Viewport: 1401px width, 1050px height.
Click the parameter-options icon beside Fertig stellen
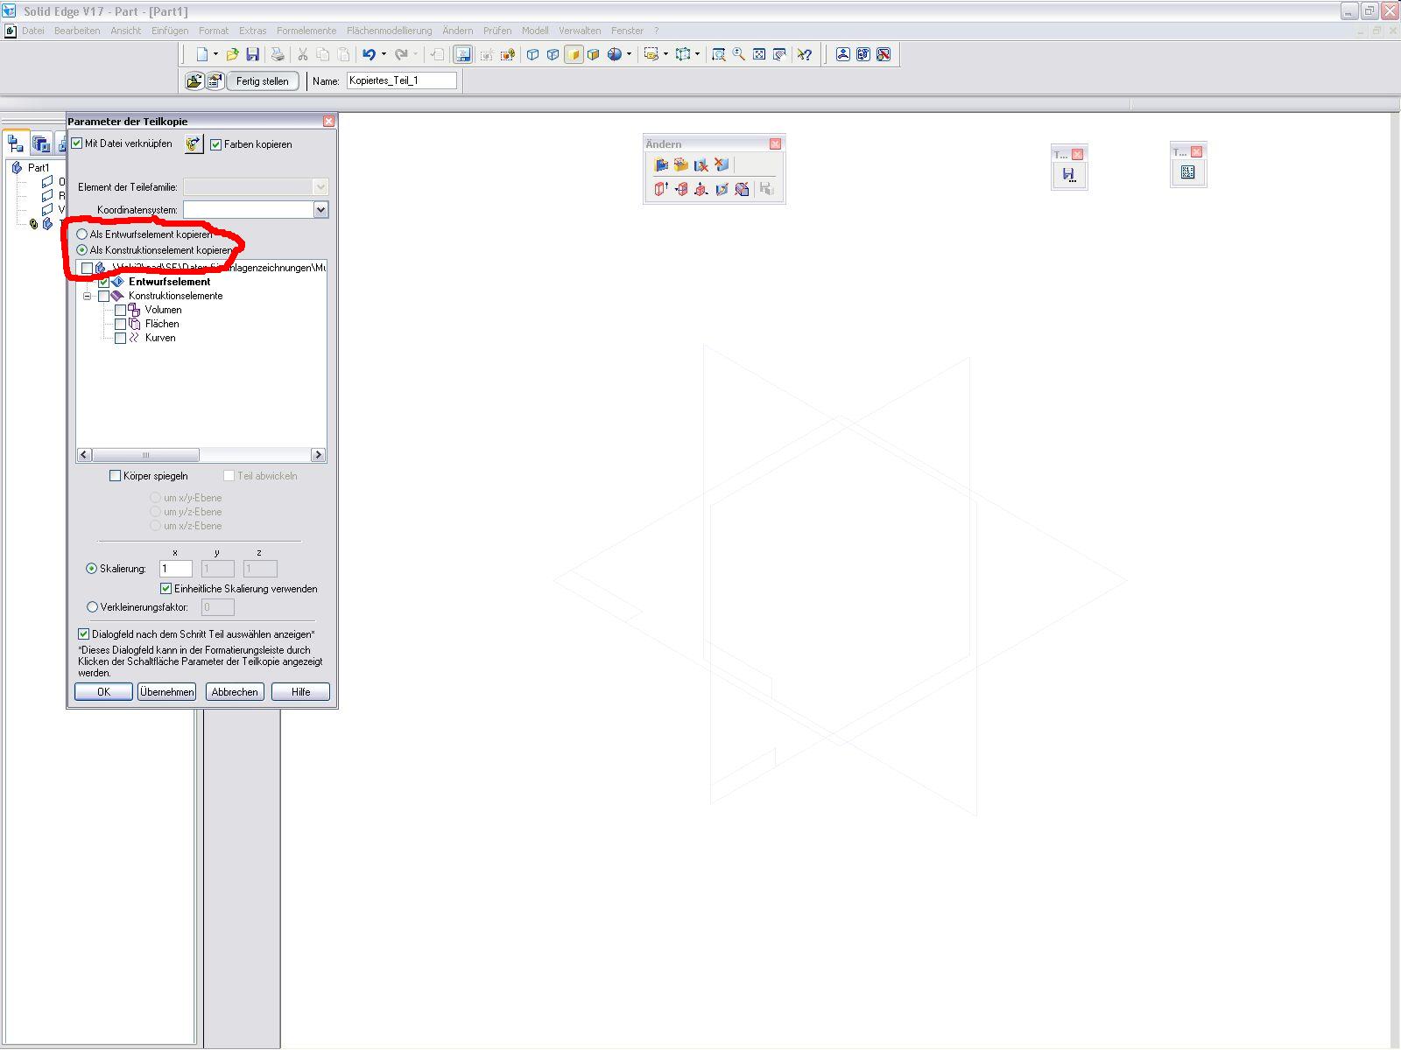coord(215,81)
